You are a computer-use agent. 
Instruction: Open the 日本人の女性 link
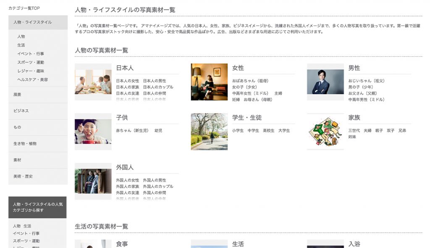tap(128, 81)
